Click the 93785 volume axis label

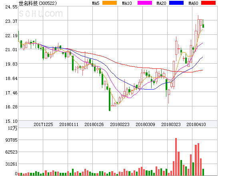coord(11,140)
